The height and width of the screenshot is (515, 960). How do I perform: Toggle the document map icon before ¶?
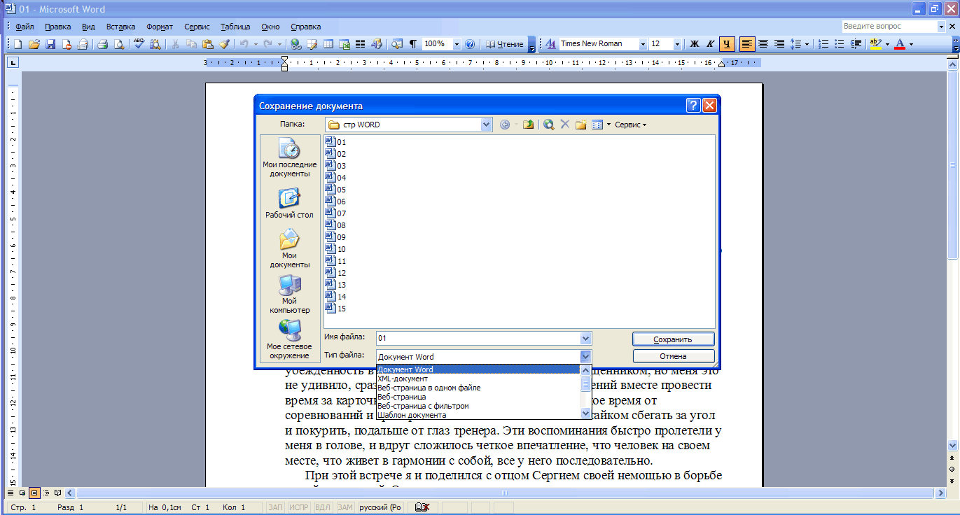(x=397, y=44)
